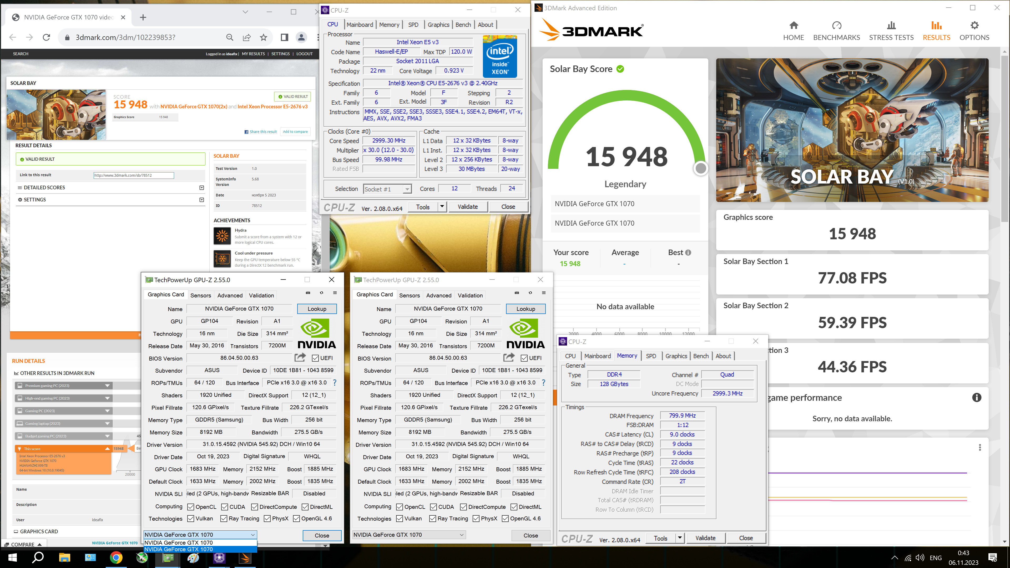
Task: Click the Chrome share icon in address bar
Action: click(x=247, y=37)
